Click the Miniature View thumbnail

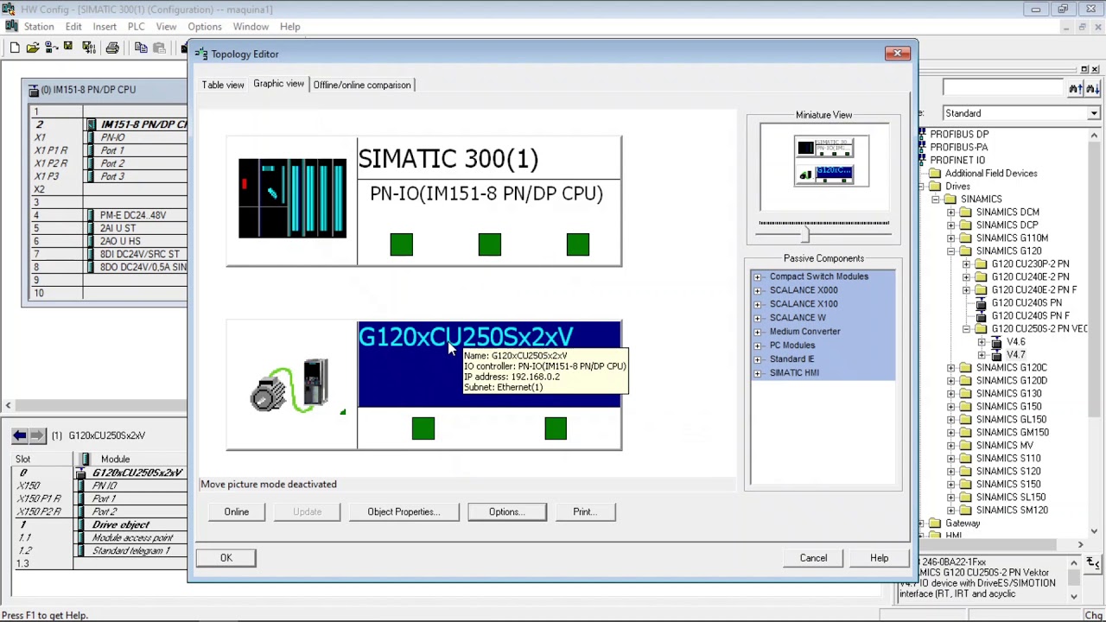coord(824,167)
